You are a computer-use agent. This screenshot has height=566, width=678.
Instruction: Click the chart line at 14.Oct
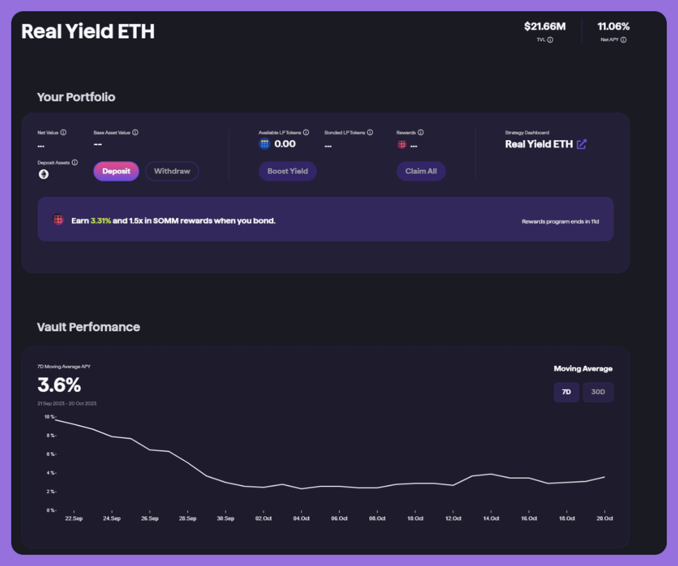coord(491,474)
